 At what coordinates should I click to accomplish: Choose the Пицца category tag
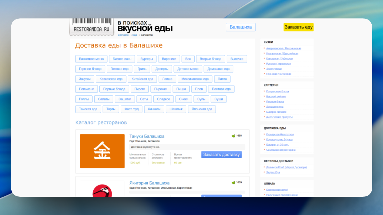181,89
